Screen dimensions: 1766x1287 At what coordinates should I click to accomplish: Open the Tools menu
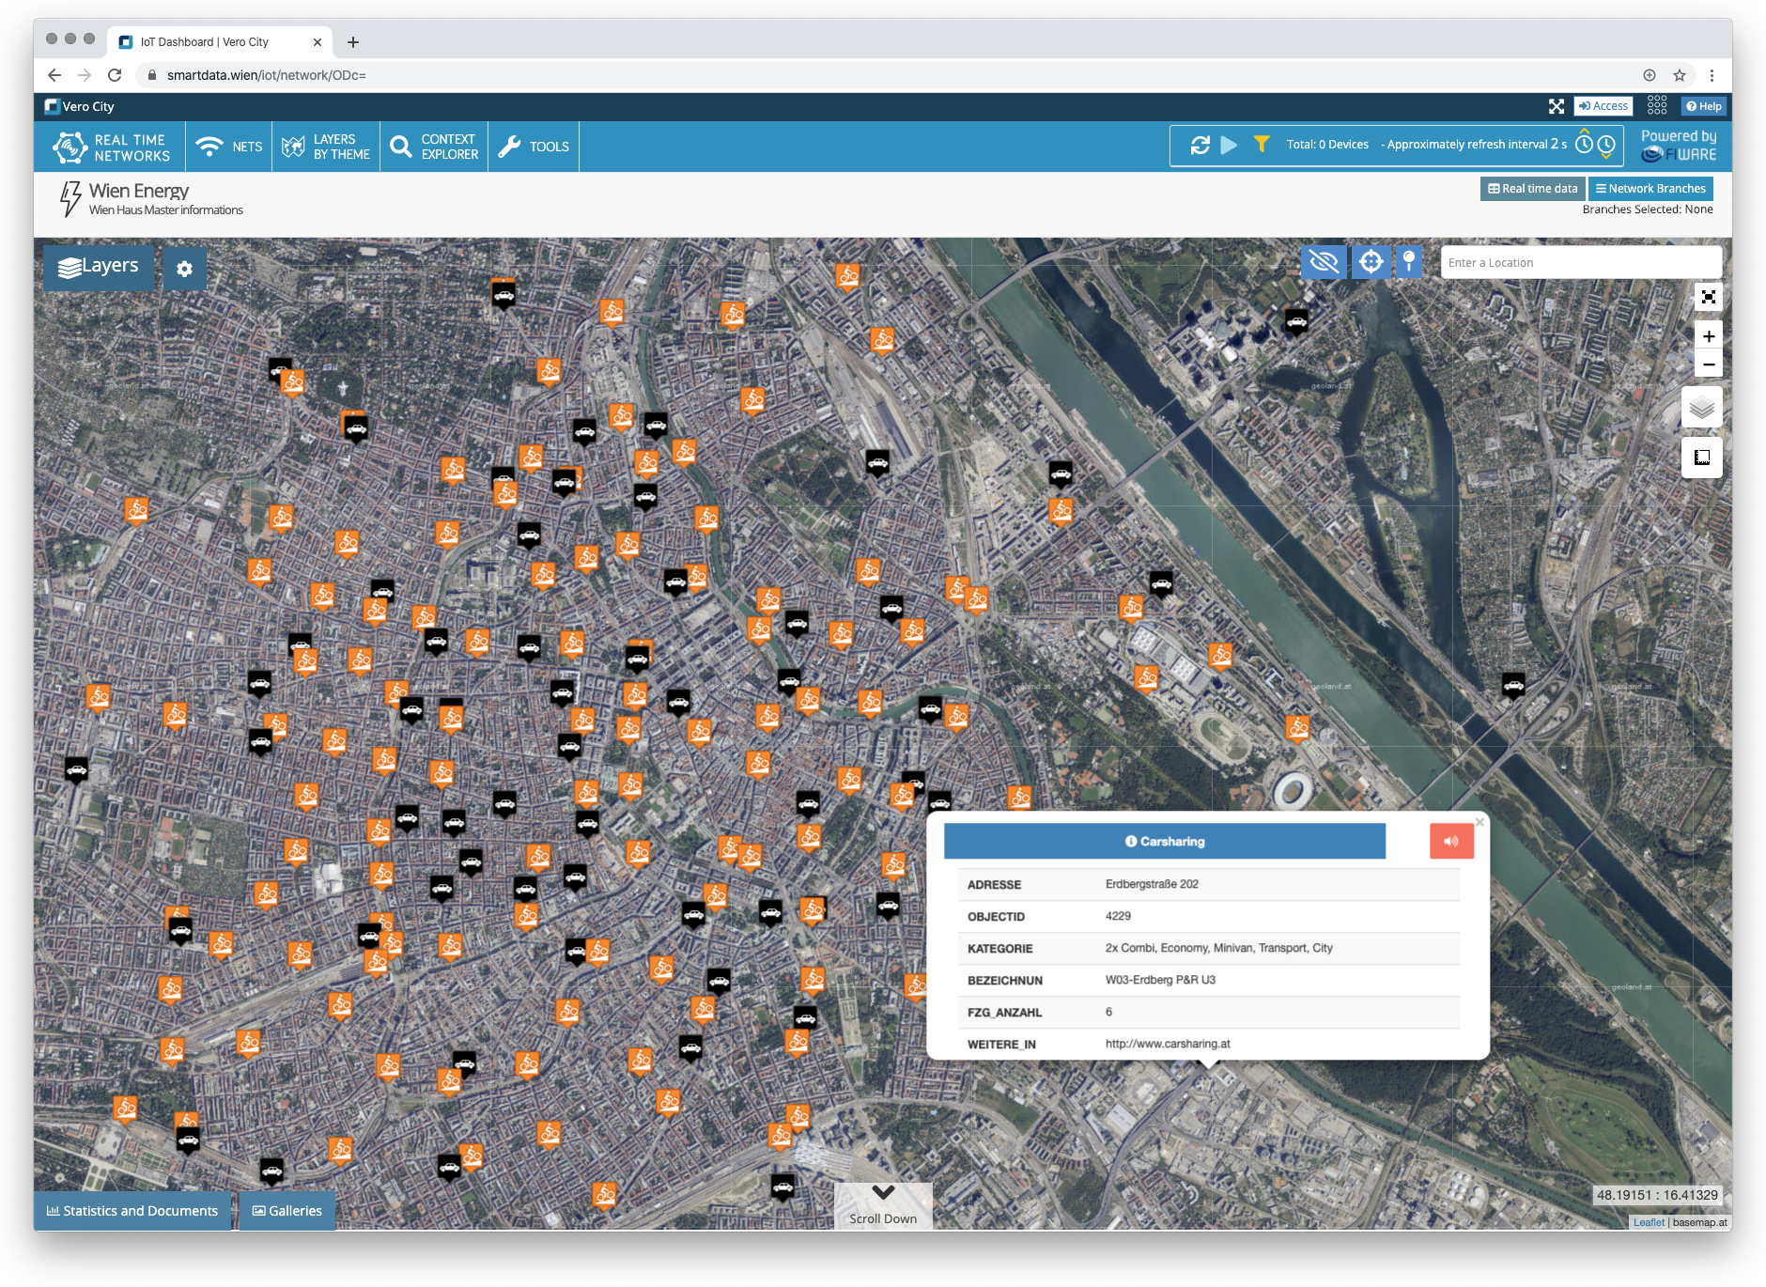(534, 147)
